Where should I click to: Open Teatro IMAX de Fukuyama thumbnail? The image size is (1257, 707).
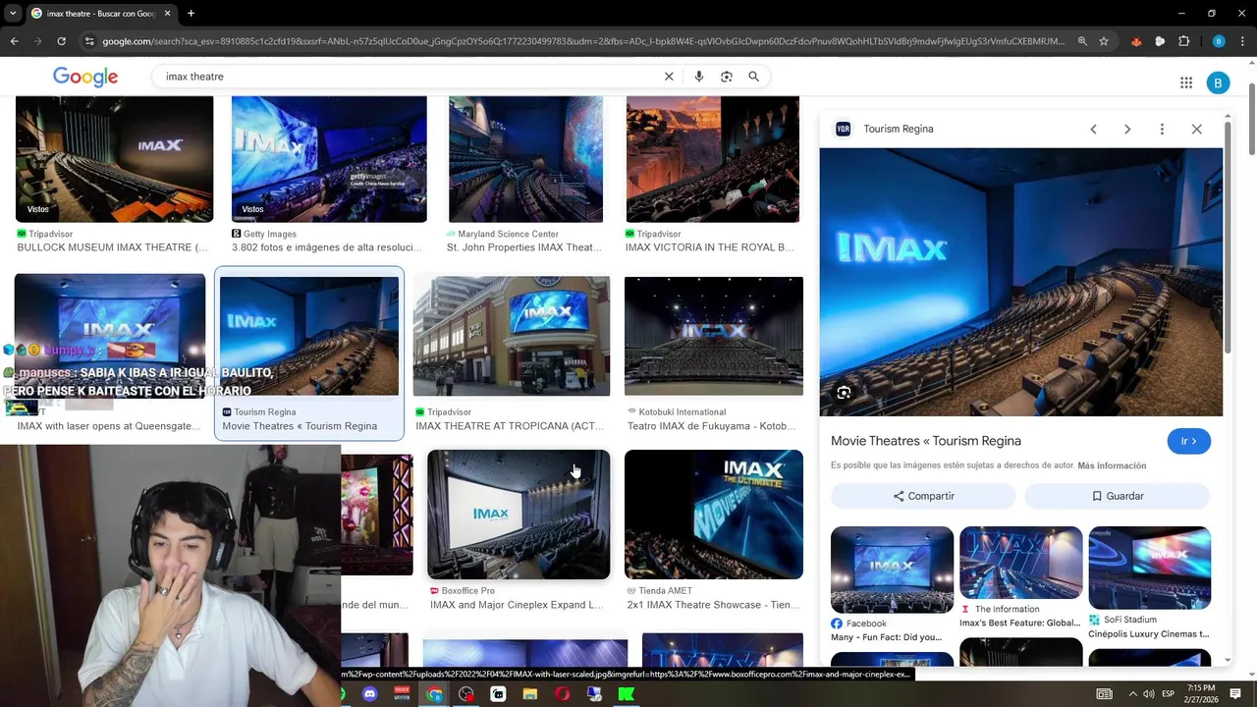(714, 336)
